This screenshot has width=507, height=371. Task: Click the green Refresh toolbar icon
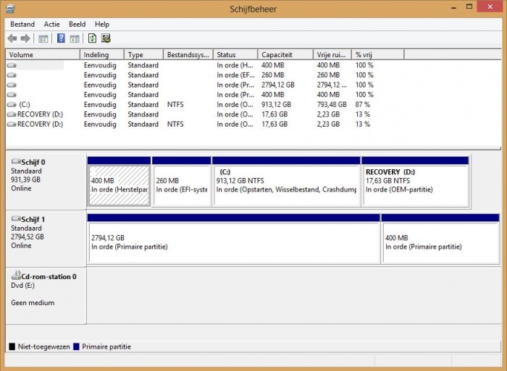92,38
